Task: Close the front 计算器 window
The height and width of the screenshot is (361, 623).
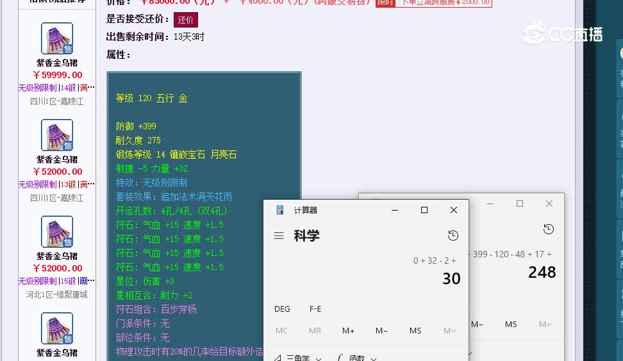Action: coord(454,210)
